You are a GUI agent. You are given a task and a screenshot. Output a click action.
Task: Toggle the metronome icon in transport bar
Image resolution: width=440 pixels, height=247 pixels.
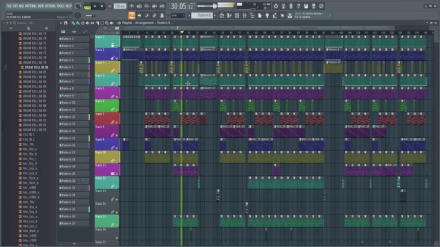pos(131,6)
